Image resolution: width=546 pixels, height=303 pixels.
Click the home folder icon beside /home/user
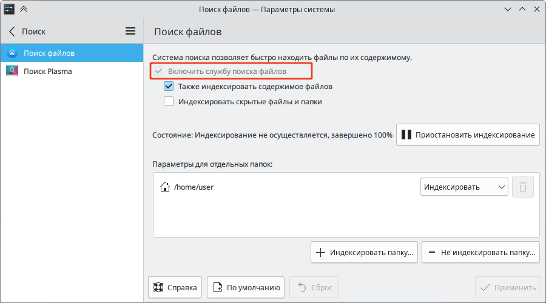(x=164, y=187)
